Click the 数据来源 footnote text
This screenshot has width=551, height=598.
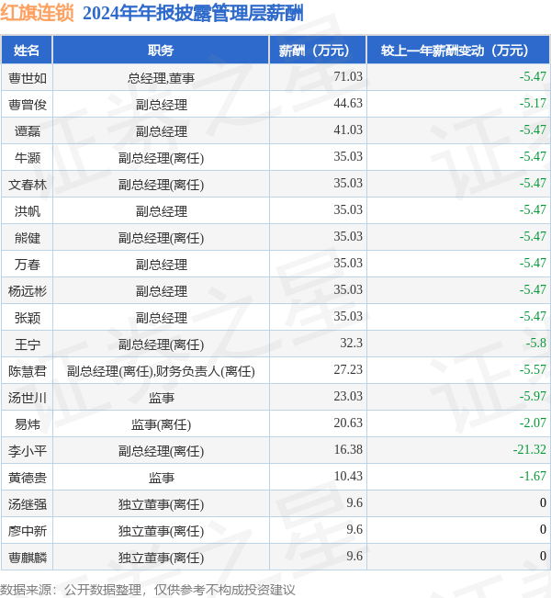click(148, 590)
